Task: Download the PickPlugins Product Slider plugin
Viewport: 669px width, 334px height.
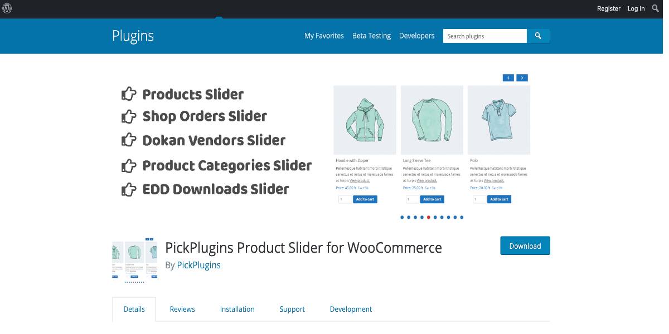Action: (525, 245)
